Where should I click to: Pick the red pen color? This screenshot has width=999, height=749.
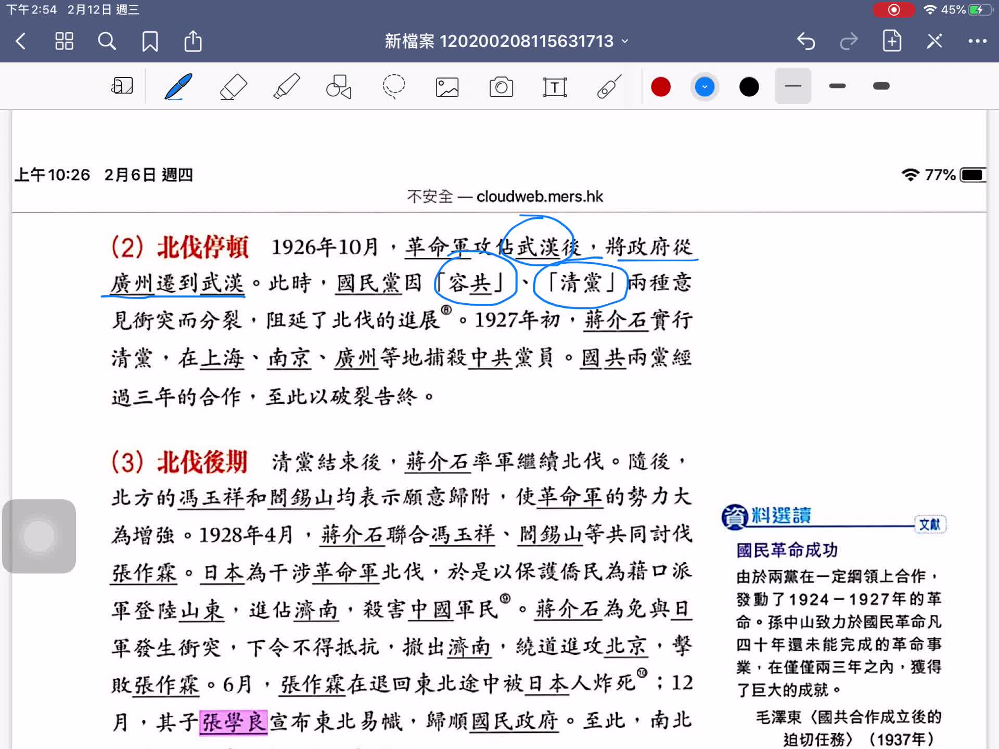661,87
